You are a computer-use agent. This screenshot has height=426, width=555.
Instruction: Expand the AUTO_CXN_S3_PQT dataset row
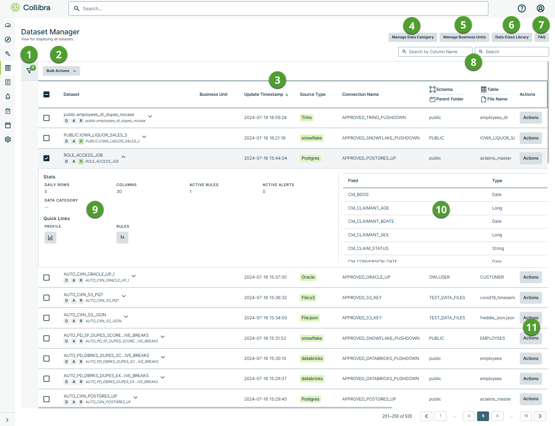(124, 296)
